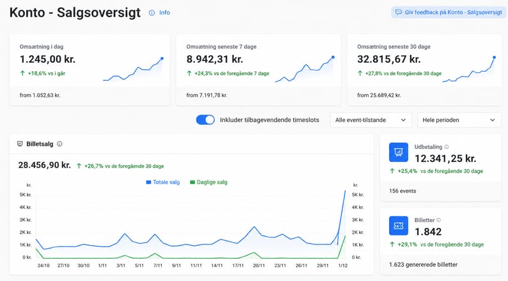The width and height of the screenshot is (508, 281).
Task: Click the info icon next to Udbetaling
Action: click(x=447, y=147)
